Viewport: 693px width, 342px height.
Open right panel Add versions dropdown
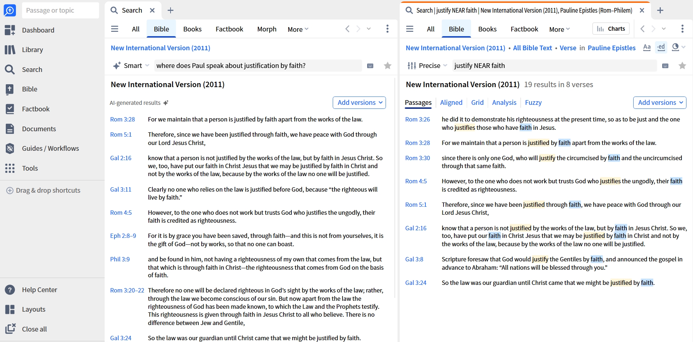[x=660, y=103]
